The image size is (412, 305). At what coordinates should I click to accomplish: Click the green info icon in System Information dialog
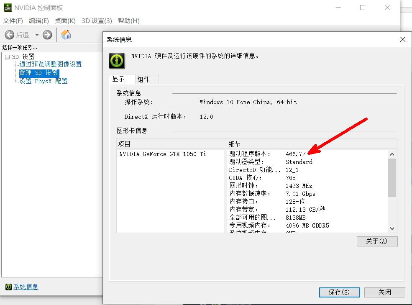point(117,61)
